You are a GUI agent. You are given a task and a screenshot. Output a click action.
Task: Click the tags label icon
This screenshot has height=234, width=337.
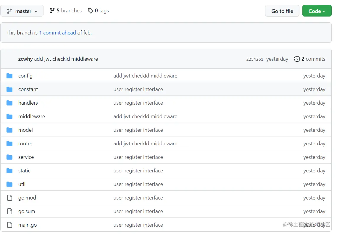click(x=91, y=11)
